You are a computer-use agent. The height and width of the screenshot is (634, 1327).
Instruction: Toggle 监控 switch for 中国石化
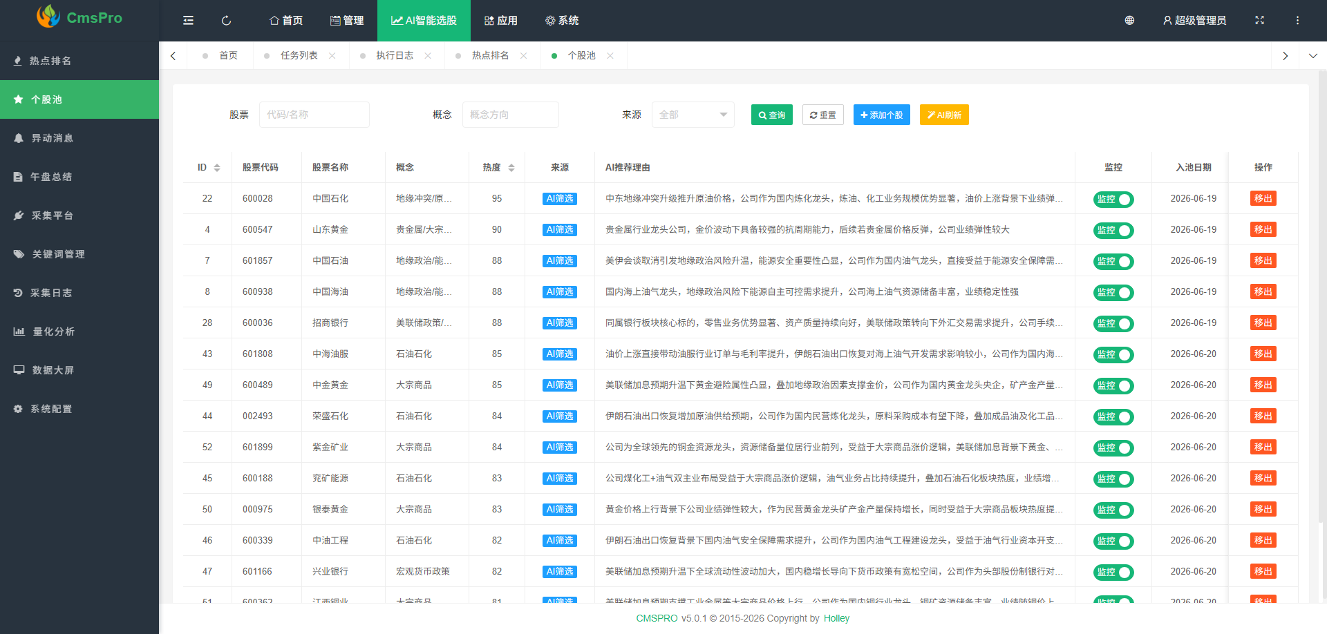point(1113,200)
